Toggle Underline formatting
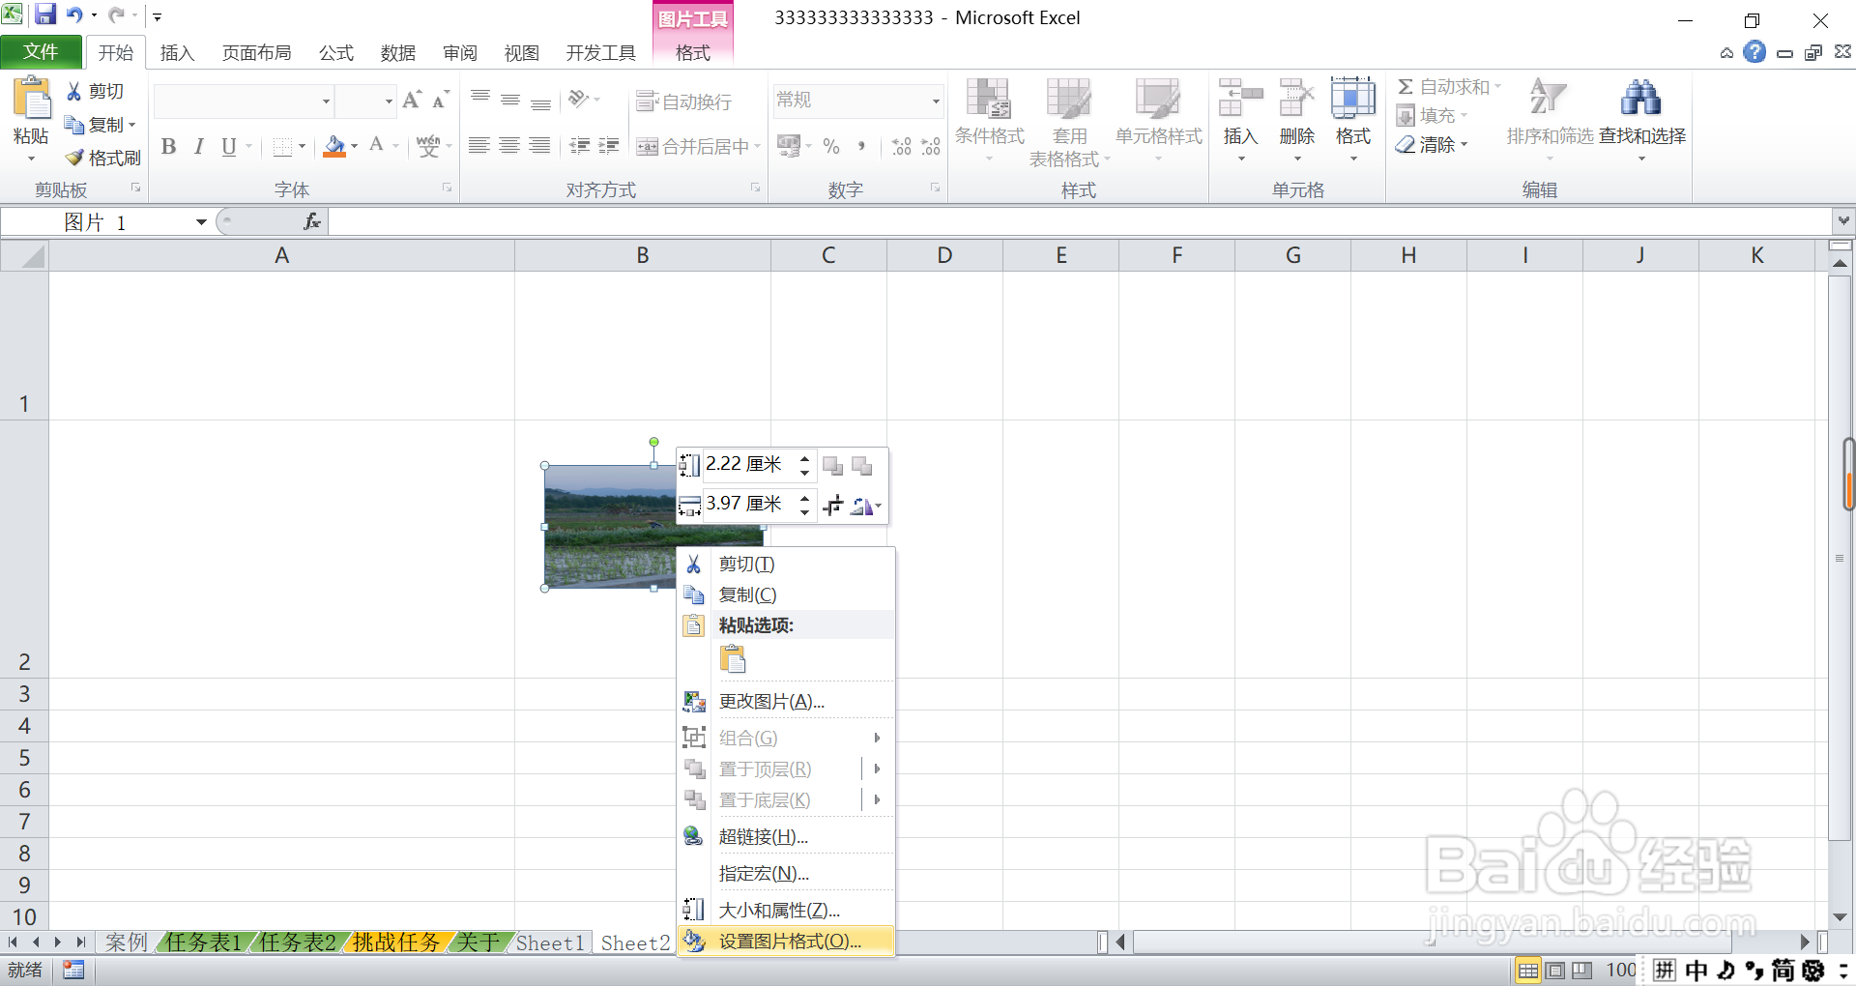This screenshot has width=1856, height=986. click(229, 147)
